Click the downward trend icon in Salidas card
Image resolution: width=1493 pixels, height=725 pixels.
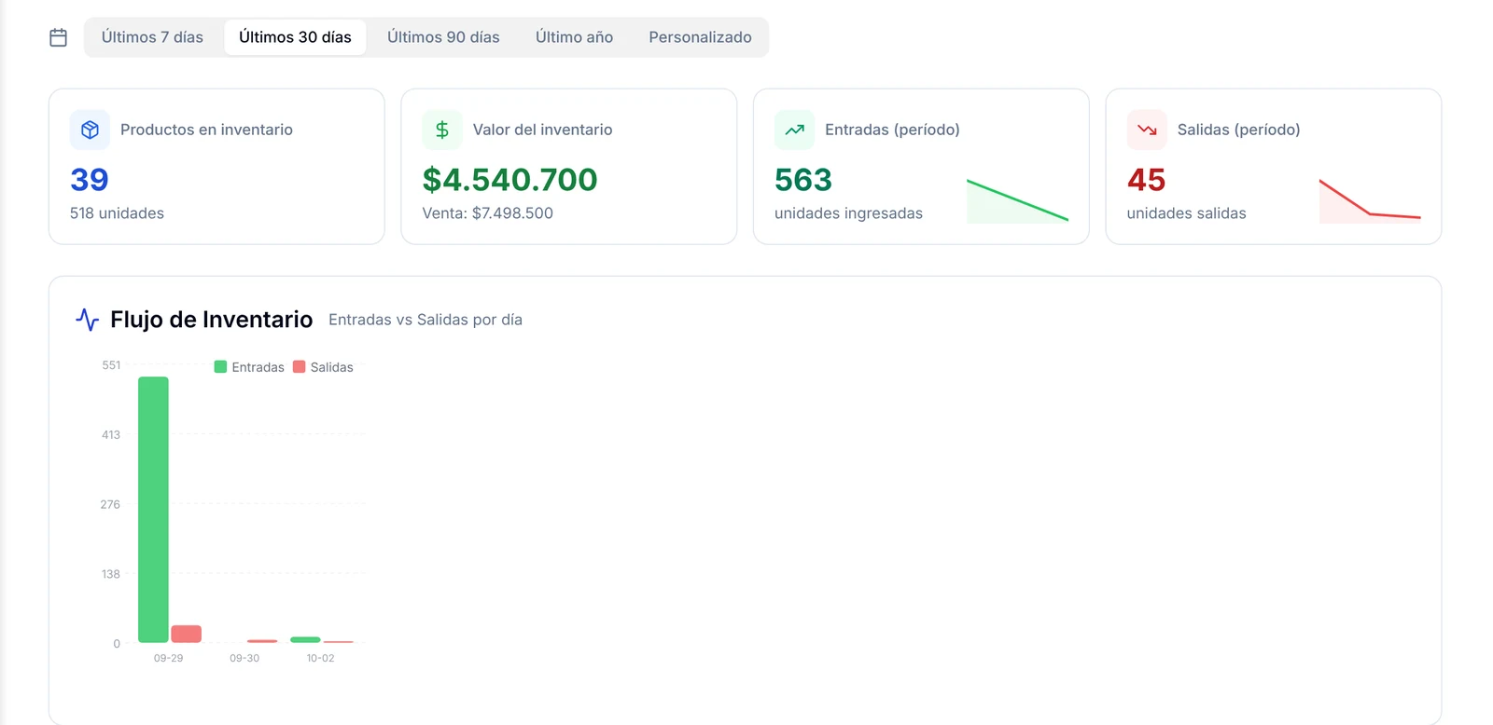point(1147,130)
